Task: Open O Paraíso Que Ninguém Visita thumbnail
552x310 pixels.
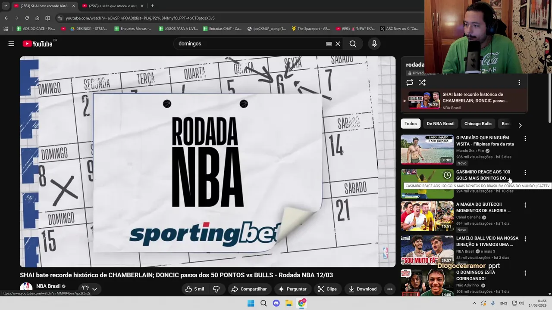Action: click(x=427, y=149)
